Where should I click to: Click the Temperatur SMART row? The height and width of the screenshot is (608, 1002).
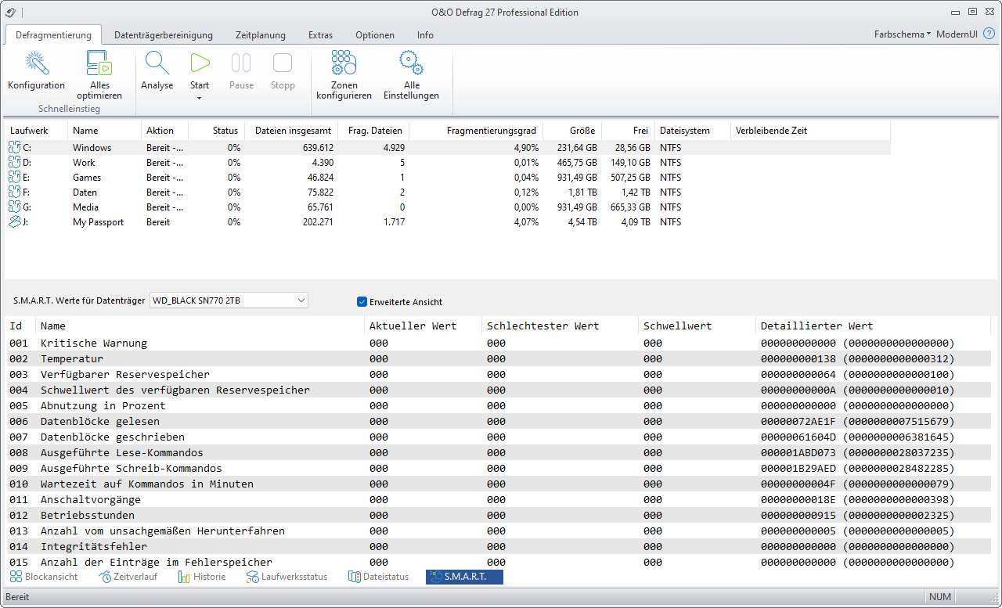[499, 358]
